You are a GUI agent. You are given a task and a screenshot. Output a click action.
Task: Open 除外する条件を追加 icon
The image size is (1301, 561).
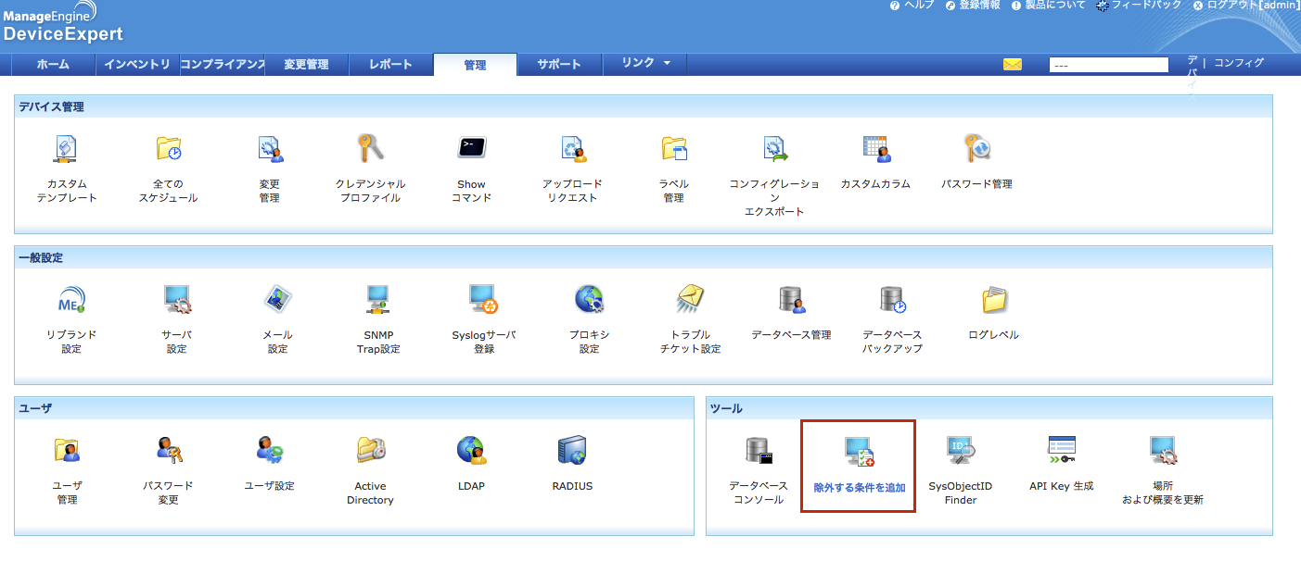[859, 450]
